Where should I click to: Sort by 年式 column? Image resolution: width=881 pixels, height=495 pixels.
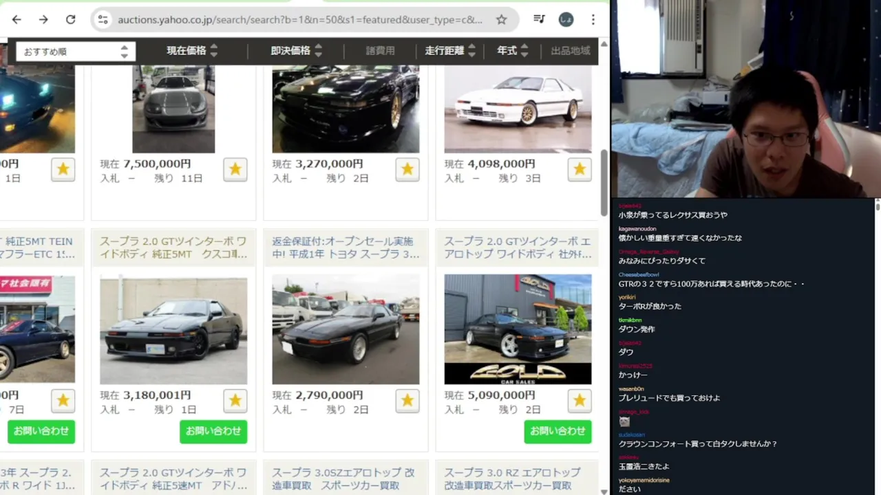[513, 50]
